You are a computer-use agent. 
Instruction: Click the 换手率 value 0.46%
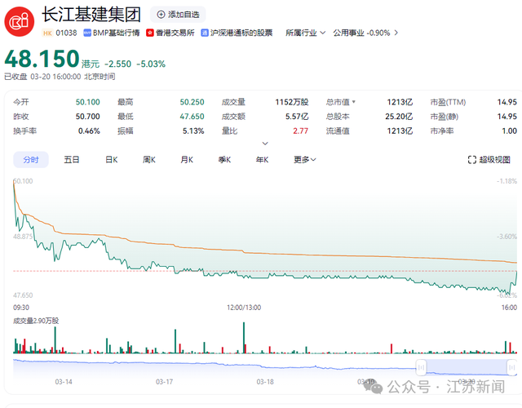click(89, 131)
